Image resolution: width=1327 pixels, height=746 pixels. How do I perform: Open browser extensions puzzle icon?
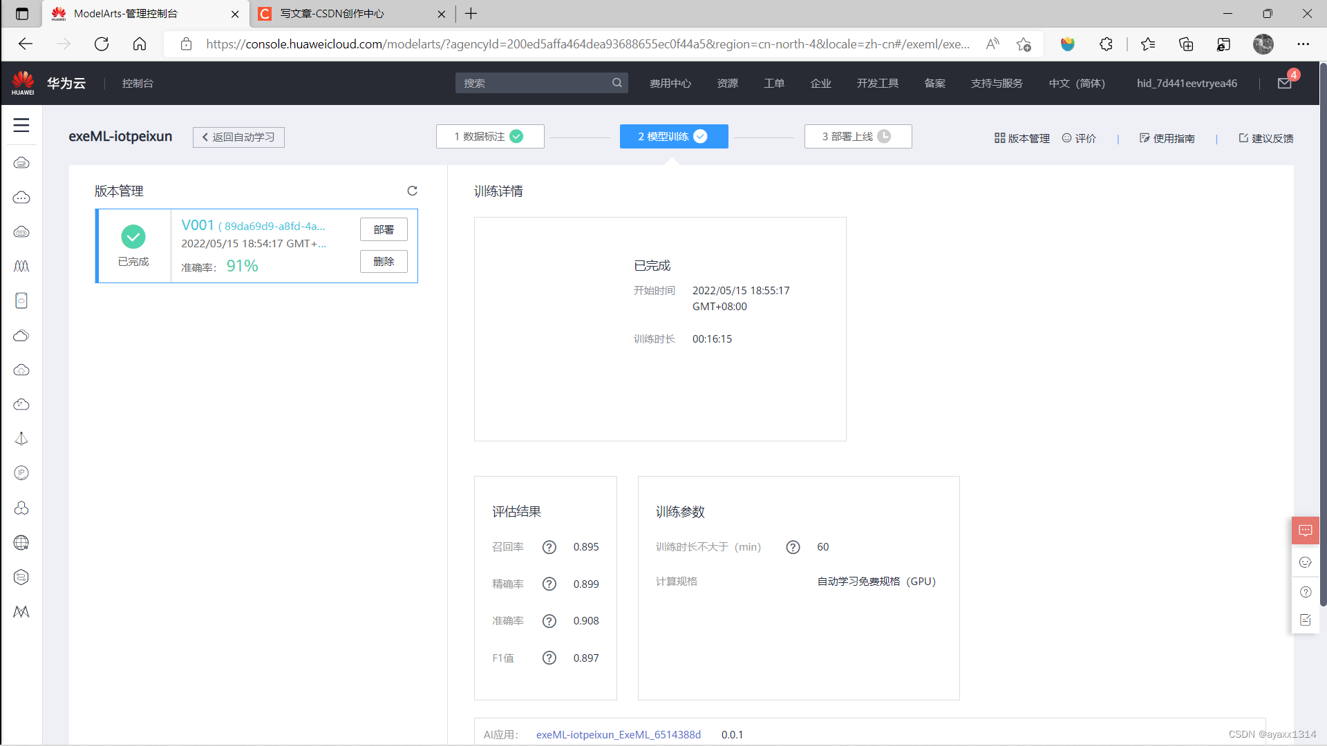point(1106,44)
